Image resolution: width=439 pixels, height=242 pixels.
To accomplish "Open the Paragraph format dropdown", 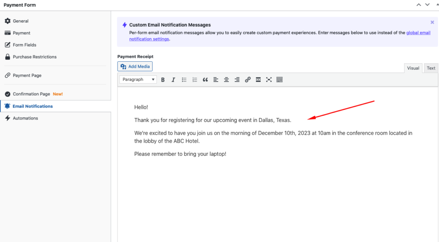I will [x=138, y=80].
